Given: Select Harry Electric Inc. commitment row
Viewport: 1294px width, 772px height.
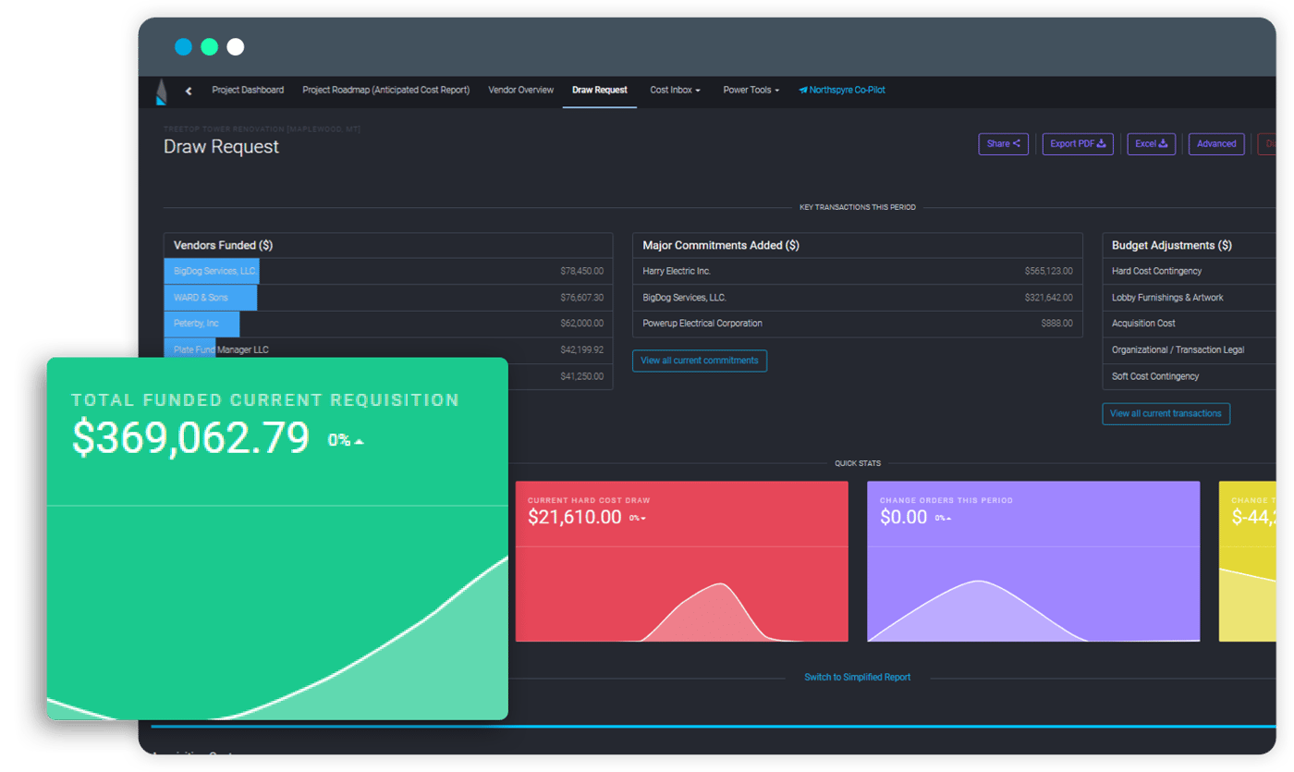Looking at the screenshot, I should click(x=858, y=271).
